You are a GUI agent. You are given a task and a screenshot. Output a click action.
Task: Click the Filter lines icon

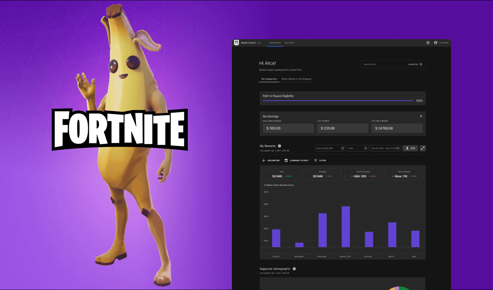click(x=316, y=161)
